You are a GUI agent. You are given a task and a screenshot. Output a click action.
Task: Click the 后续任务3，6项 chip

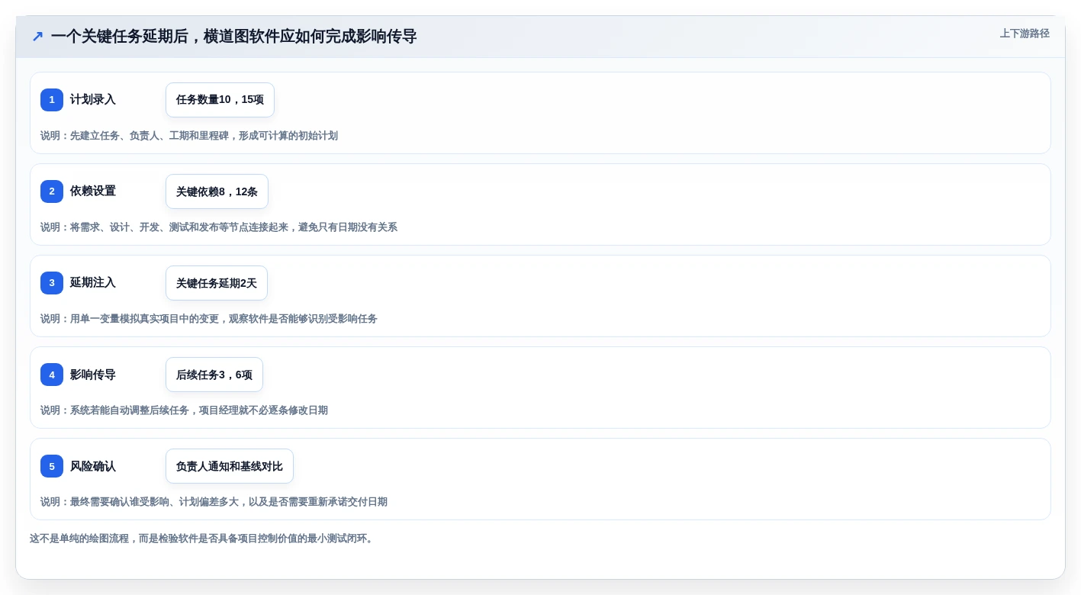click(214, 375)
